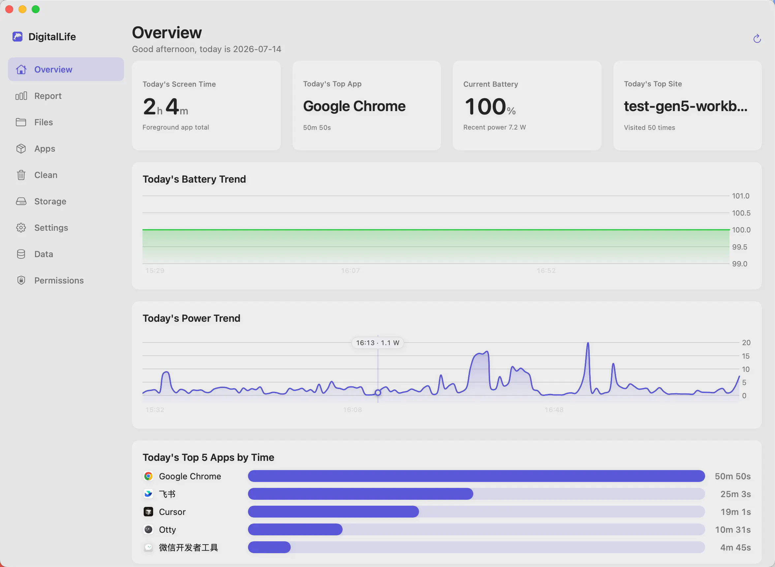Click the 飞书 app icon

coord(148,494)
